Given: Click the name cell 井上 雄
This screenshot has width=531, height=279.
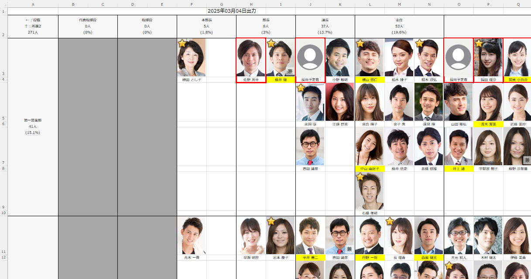Looking at the screenshot, I should point(459,169).
